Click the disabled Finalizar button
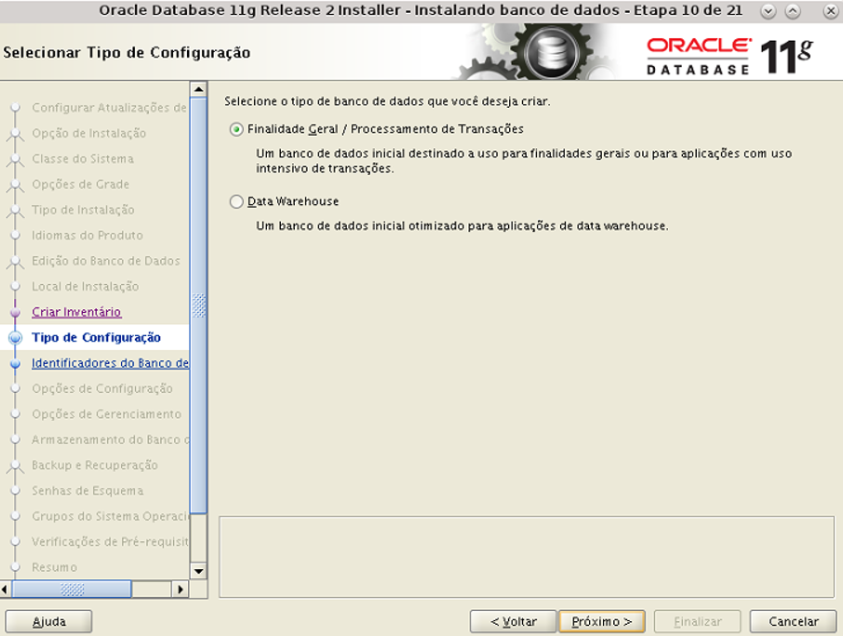 point(697,621)
